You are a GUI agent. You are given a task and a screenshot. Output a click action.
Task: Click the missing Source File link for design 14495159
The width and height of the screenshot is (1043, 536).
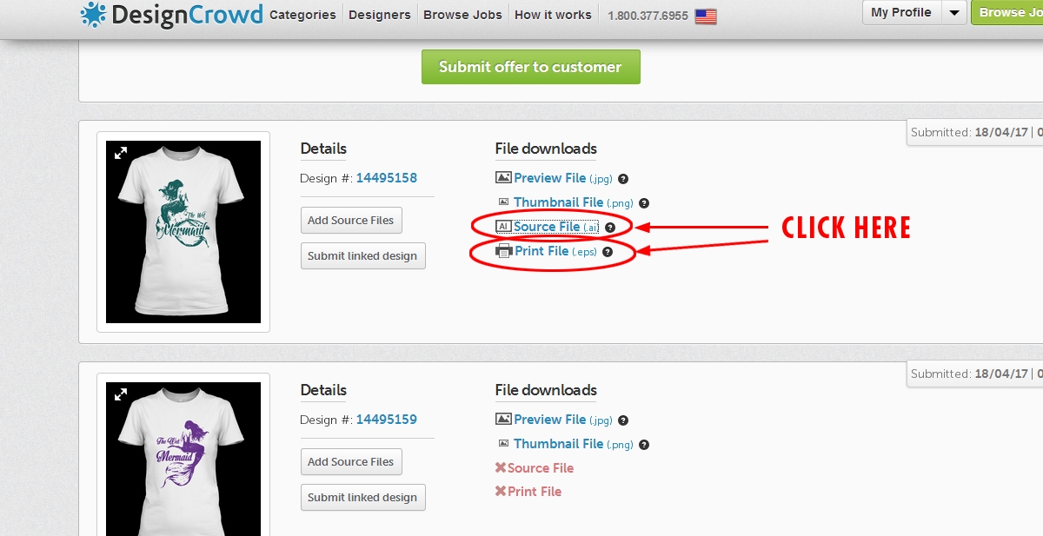pos(541,468)
